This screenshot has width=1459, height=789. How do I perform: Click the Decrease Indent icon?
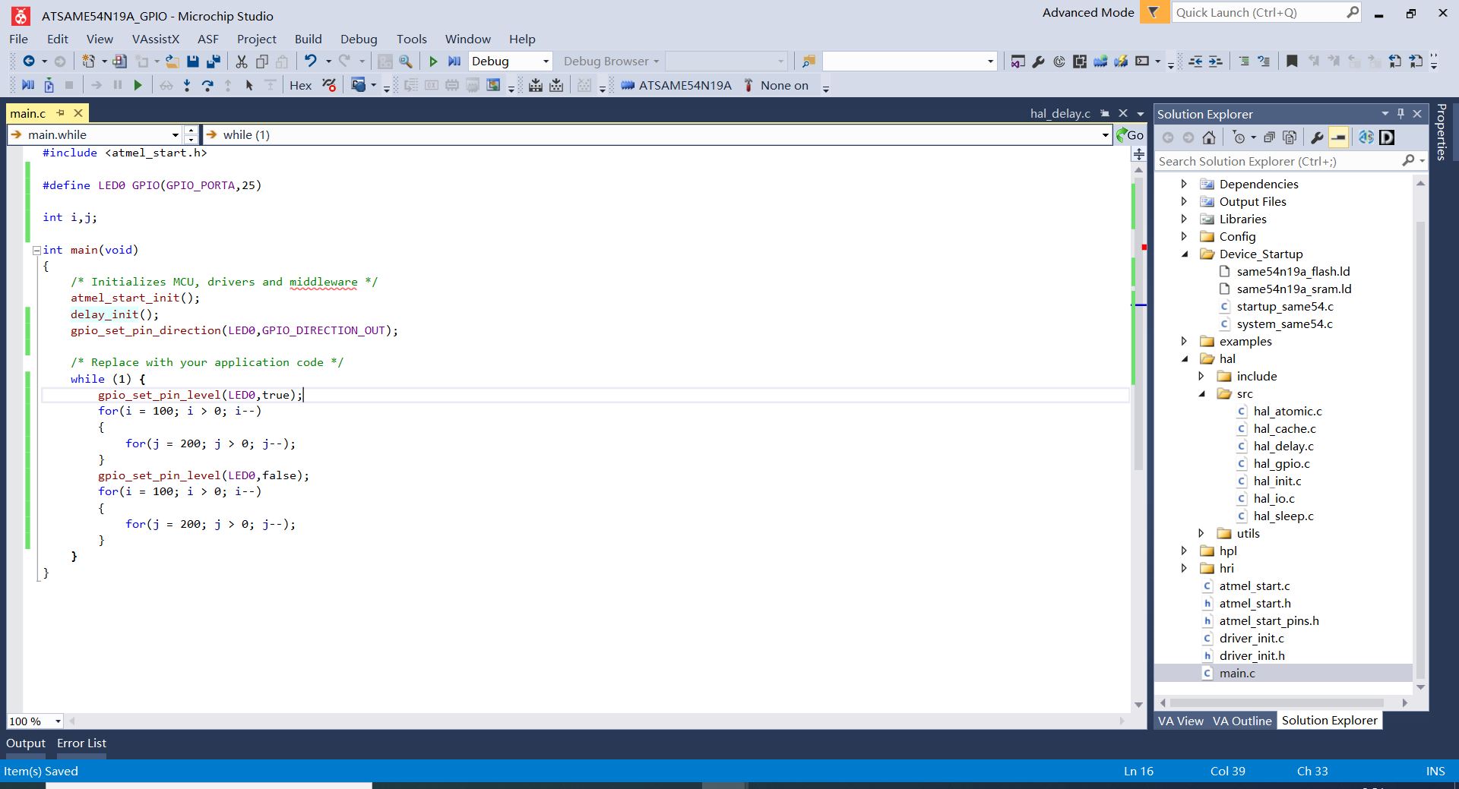pyautogui.click(x=1195, y=62)
